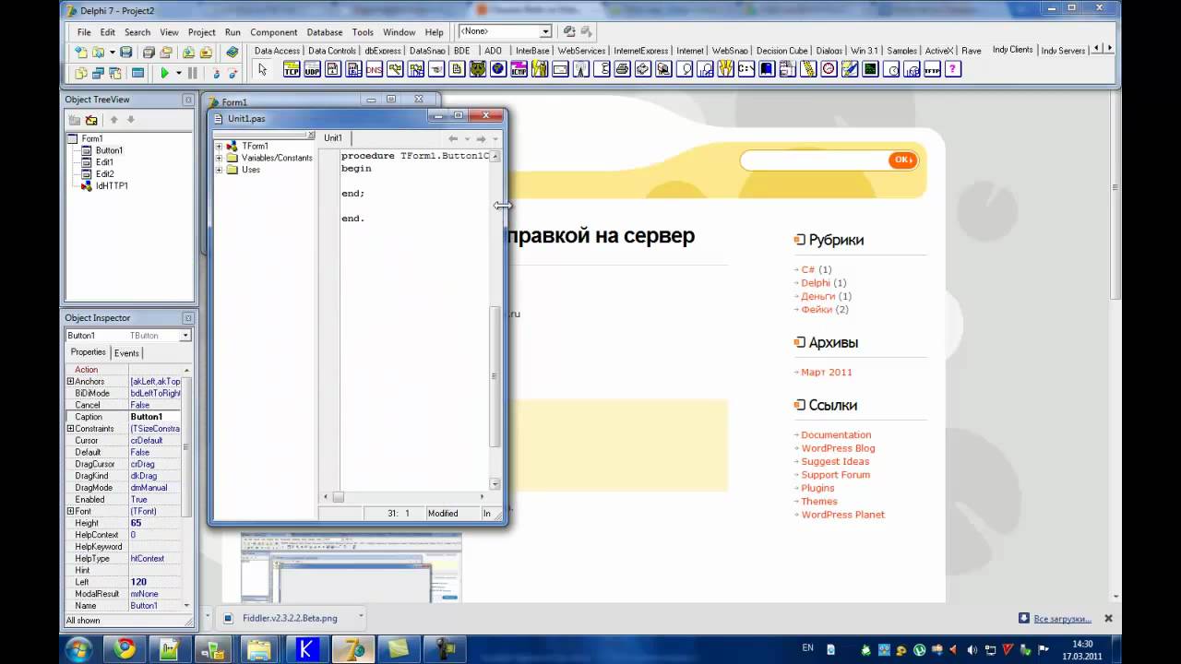Image resolution: width=1181 pixels, height=664 pixels.
Task: Open the Project menu
Action: 201,32
